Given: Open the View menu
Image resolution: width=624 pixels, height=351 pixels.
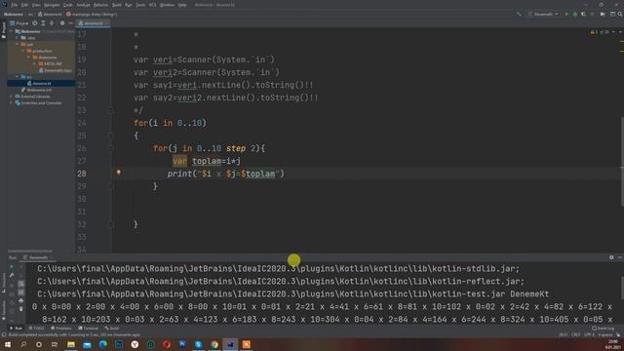Looking at the screenshot, I should click(x=36, y=5).
